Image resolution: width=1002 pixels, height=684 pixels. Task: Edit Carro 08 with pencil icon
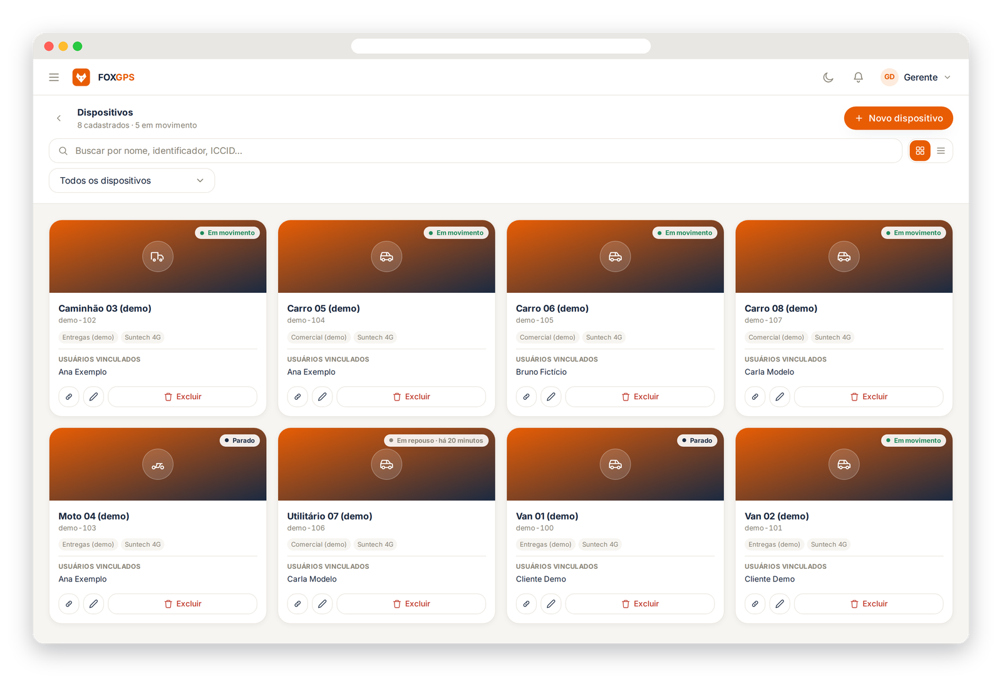pos(779,397)
